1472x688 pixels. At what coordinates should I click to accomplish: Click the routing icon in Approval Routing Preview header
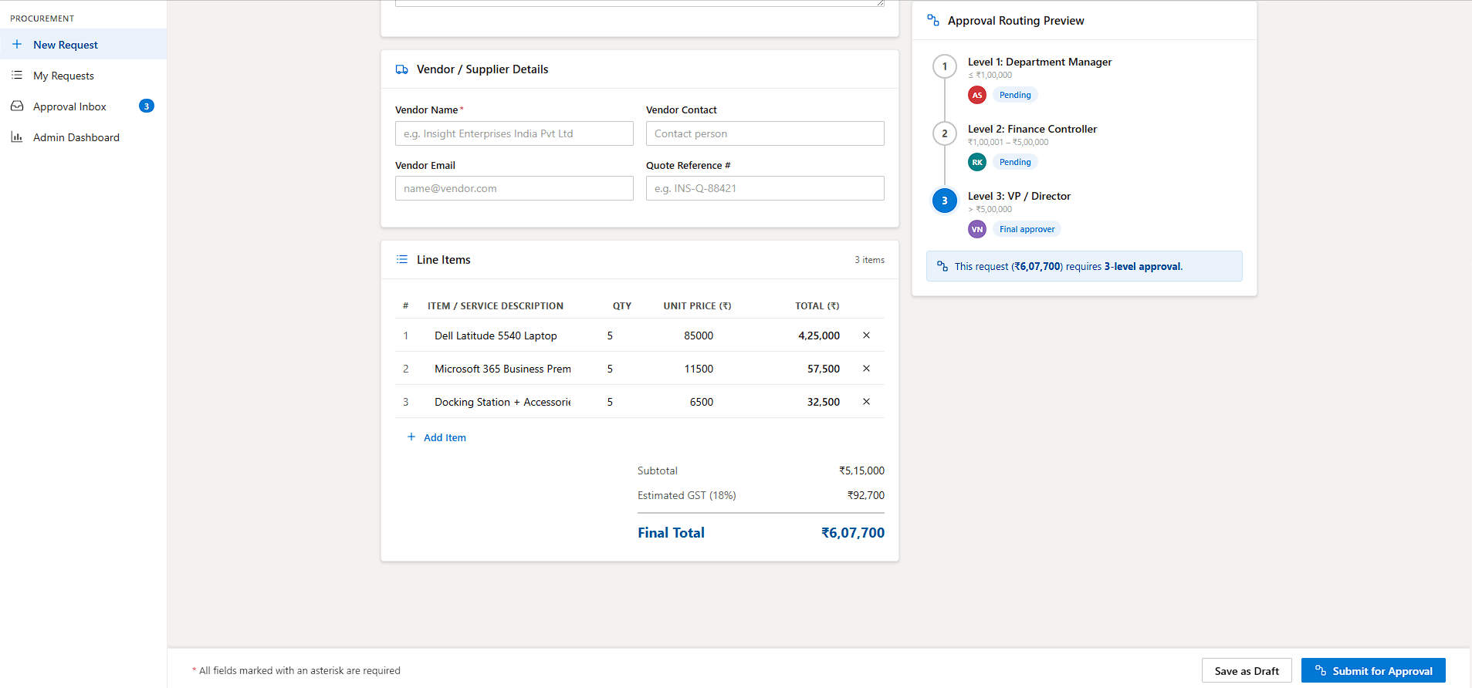[x=933, y=21]
